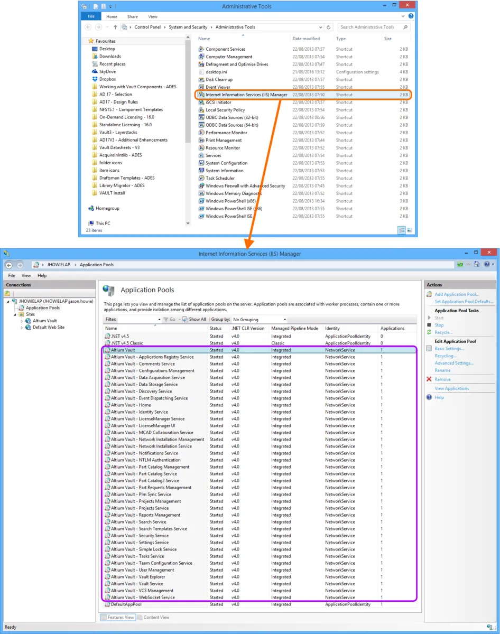This screenshot has height=634, width=500.
Task: Click Remove application pool action
Action: 442,379
